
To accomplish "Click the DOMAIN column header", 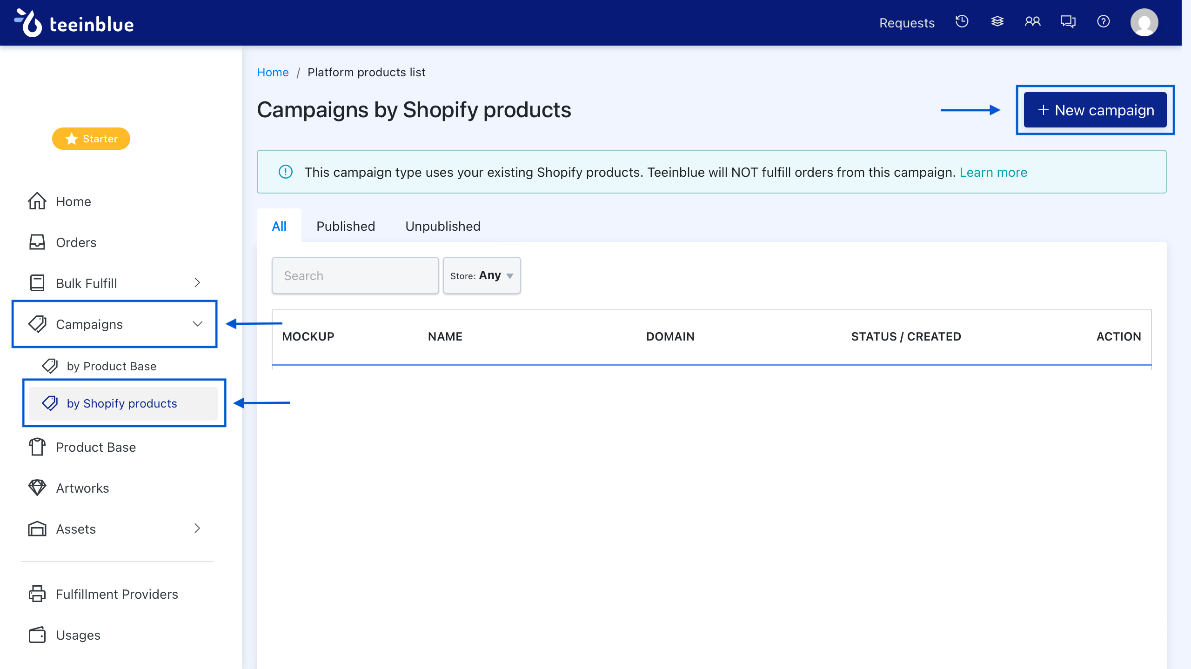I will [670, 336].
